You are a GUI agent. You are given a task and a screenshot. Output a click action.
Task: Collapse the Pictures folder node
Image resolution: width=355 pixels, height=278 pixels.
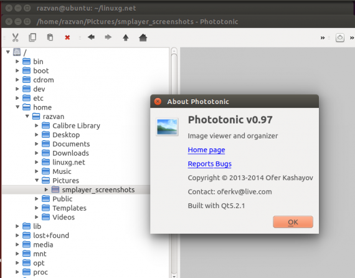(37, 180)
